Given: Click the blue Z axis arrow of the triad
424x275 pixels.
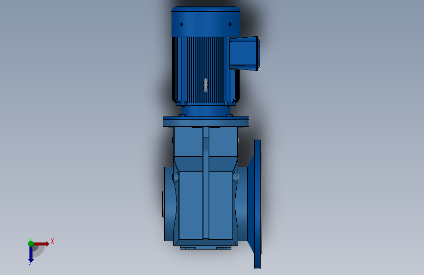Looking at the screenshot, I should tap(31, 255).
